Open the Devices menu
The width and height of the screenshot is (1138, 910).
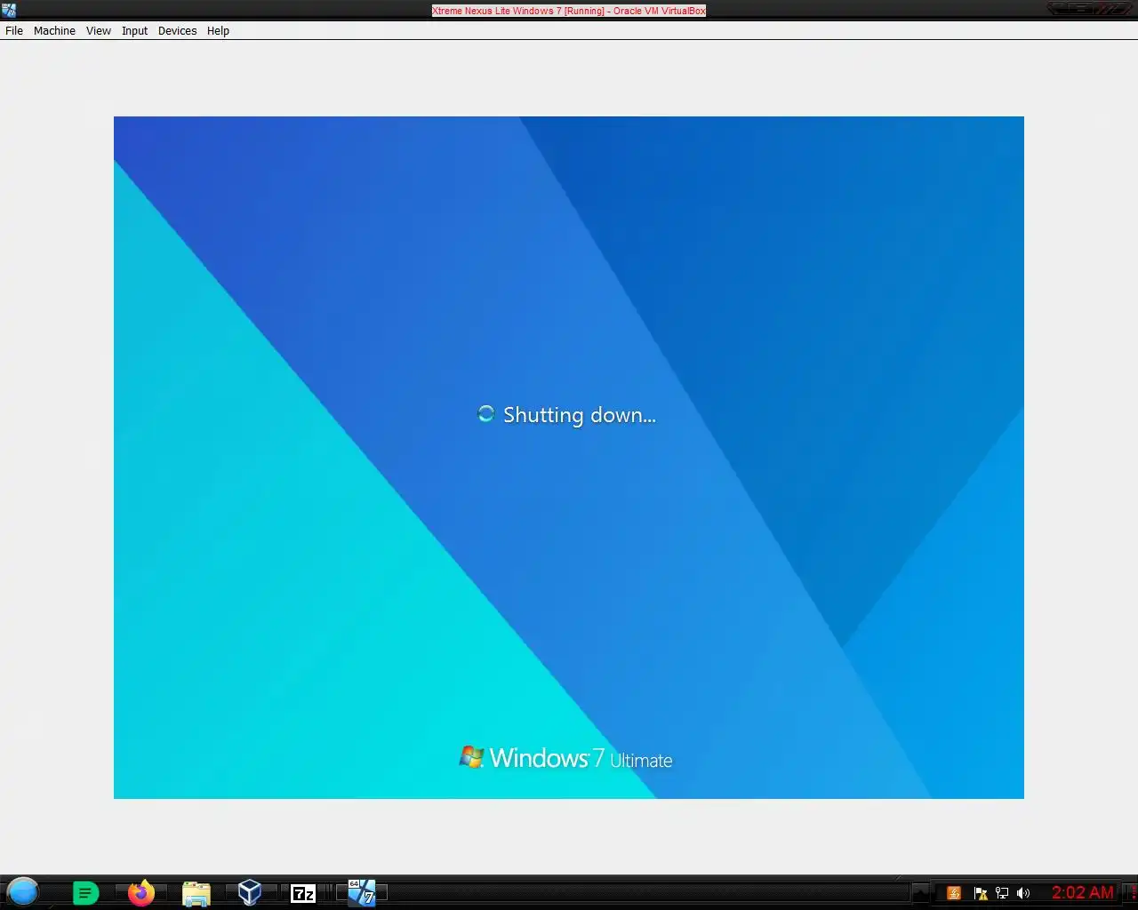[177, 30]
